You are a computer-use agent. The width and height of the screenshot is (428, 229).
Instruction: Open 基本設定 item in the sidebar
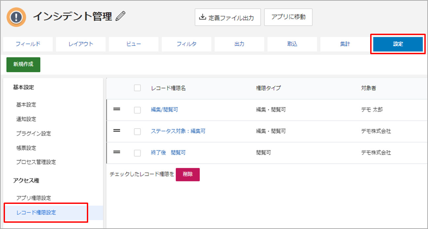click(26, 105)
